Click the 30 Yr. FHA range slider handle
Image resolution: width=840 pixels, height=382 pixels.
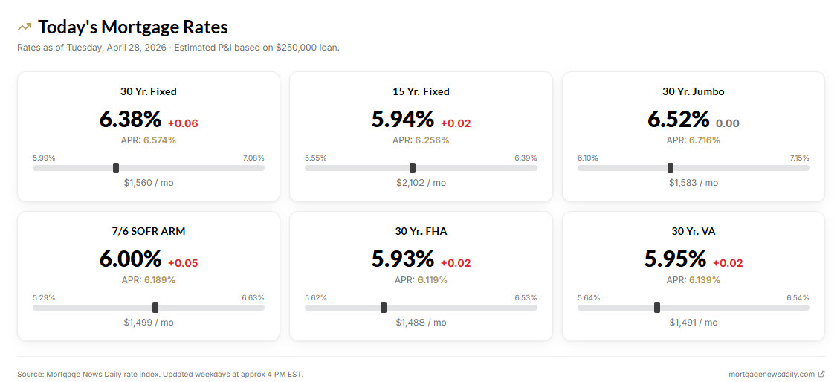pos(384,308)
